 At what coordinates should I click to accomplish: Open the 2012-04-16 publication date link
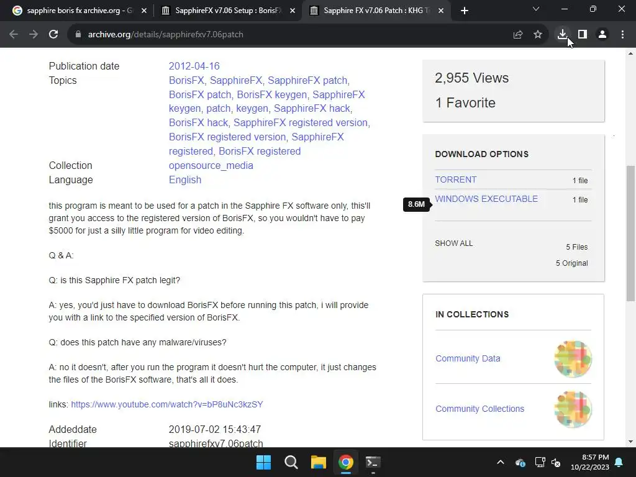[194, 66]
